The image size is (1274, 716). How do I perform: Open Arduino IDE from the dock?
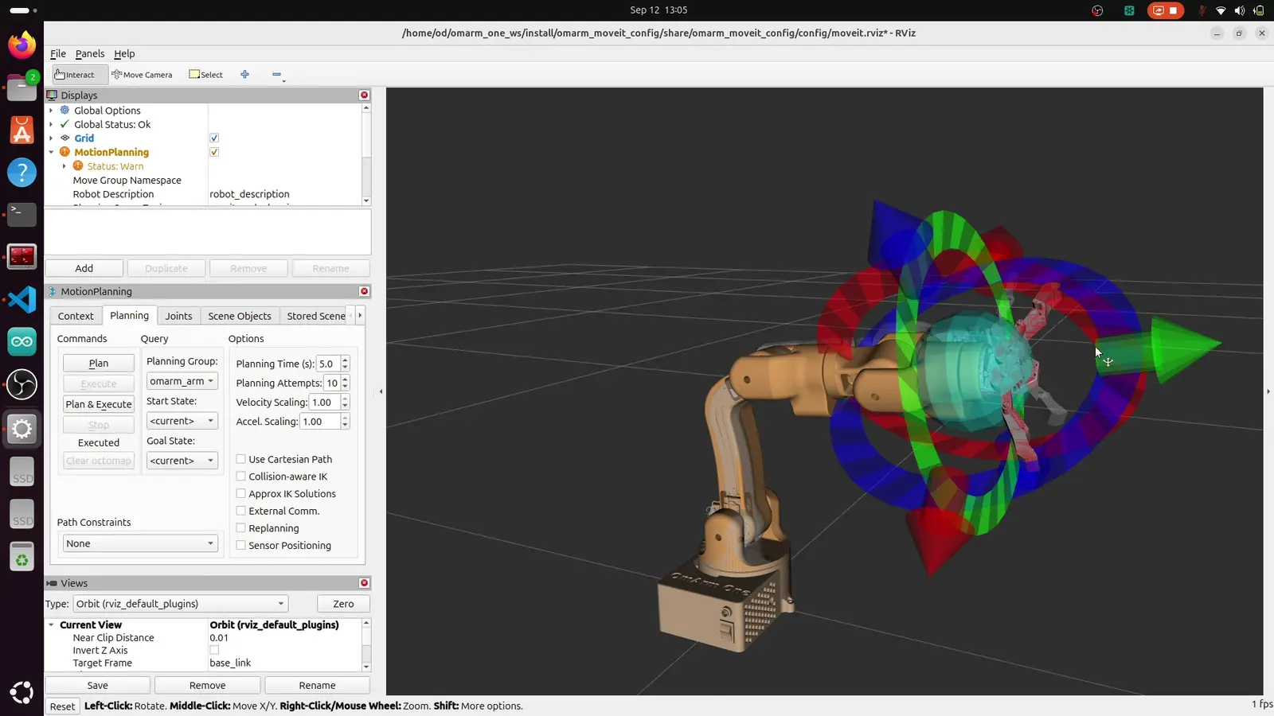pyautogui.click(x=21, y=342)
